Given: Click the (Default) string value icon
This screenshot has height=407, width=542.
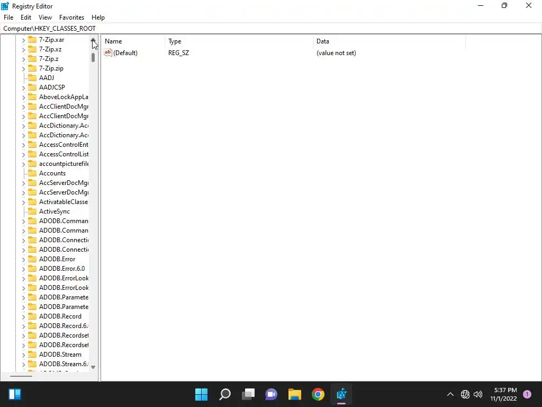Looking at the screenshot, I should pos(108,52).
